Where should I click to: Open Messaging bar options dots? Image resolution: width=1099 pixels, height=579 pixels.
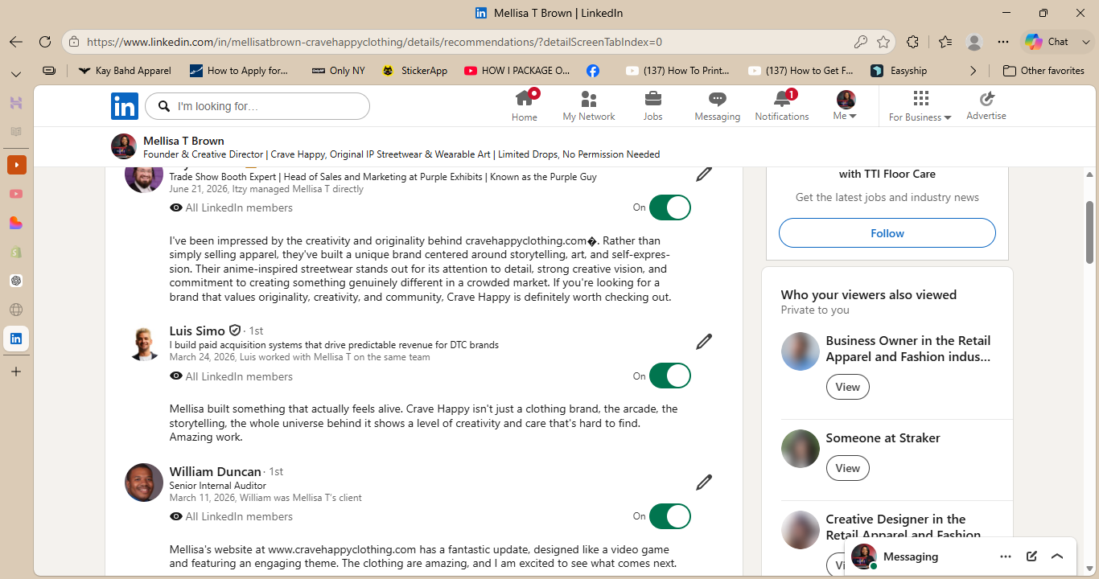pos(1006,556)
